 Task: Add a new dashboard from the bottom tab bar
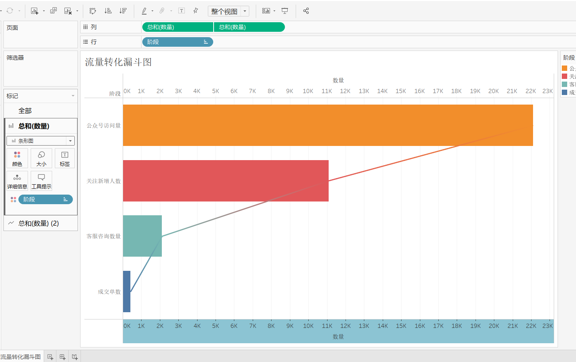(63, 357)
